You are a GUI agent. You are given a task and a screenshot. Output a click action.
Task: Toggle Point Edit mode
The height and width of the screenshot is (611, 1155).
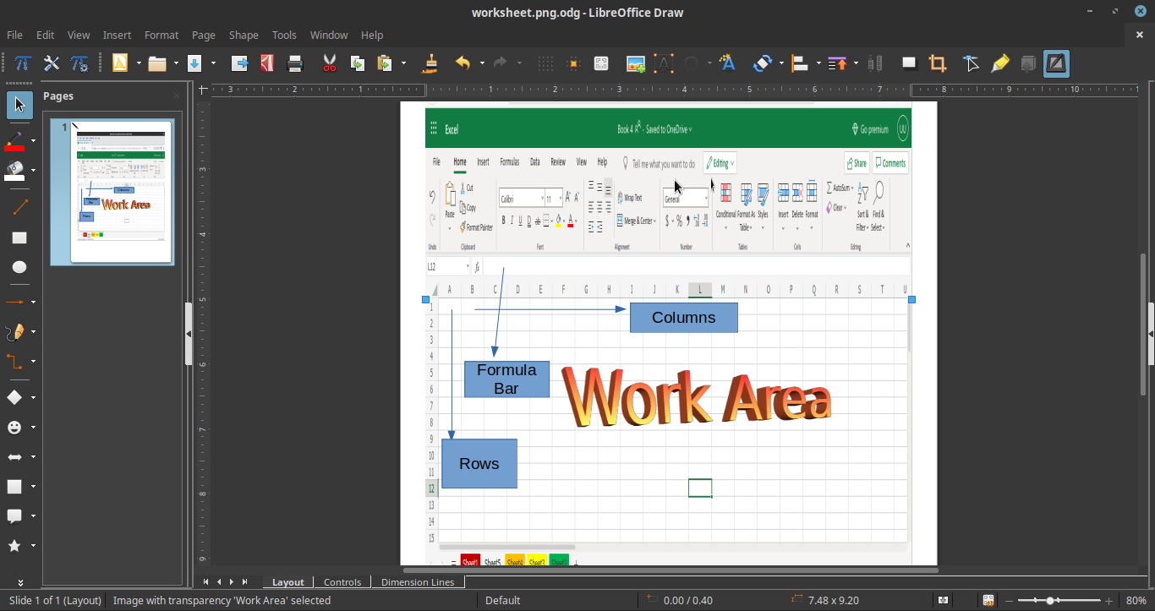971,63
